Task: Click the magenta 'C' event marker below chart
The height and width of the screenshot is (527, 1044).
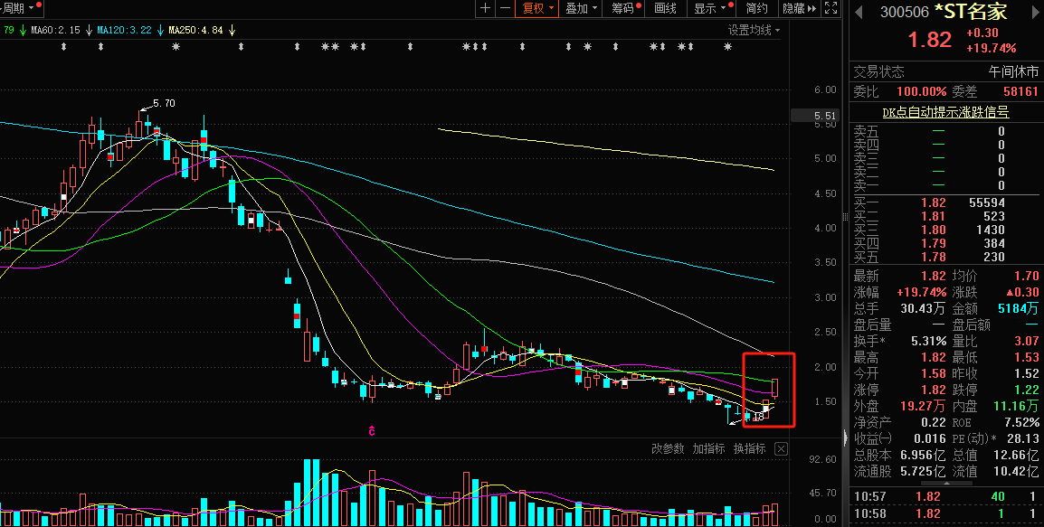Action: pyautogui.click(x=372, y=431)
